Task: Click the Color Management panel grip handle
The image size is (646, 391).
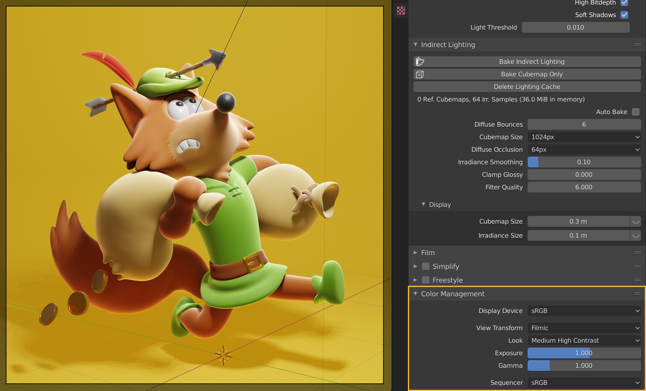Action: click(638, 294)
